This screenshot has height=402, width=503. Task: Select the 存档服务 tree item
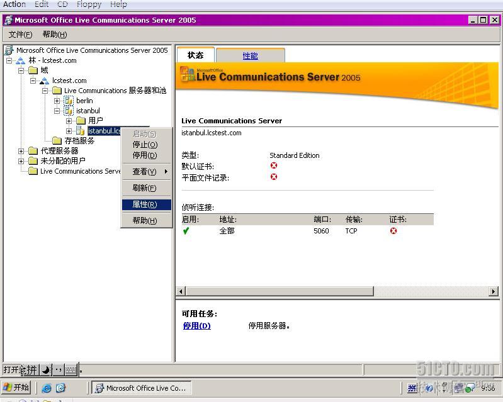coord(79,141)
